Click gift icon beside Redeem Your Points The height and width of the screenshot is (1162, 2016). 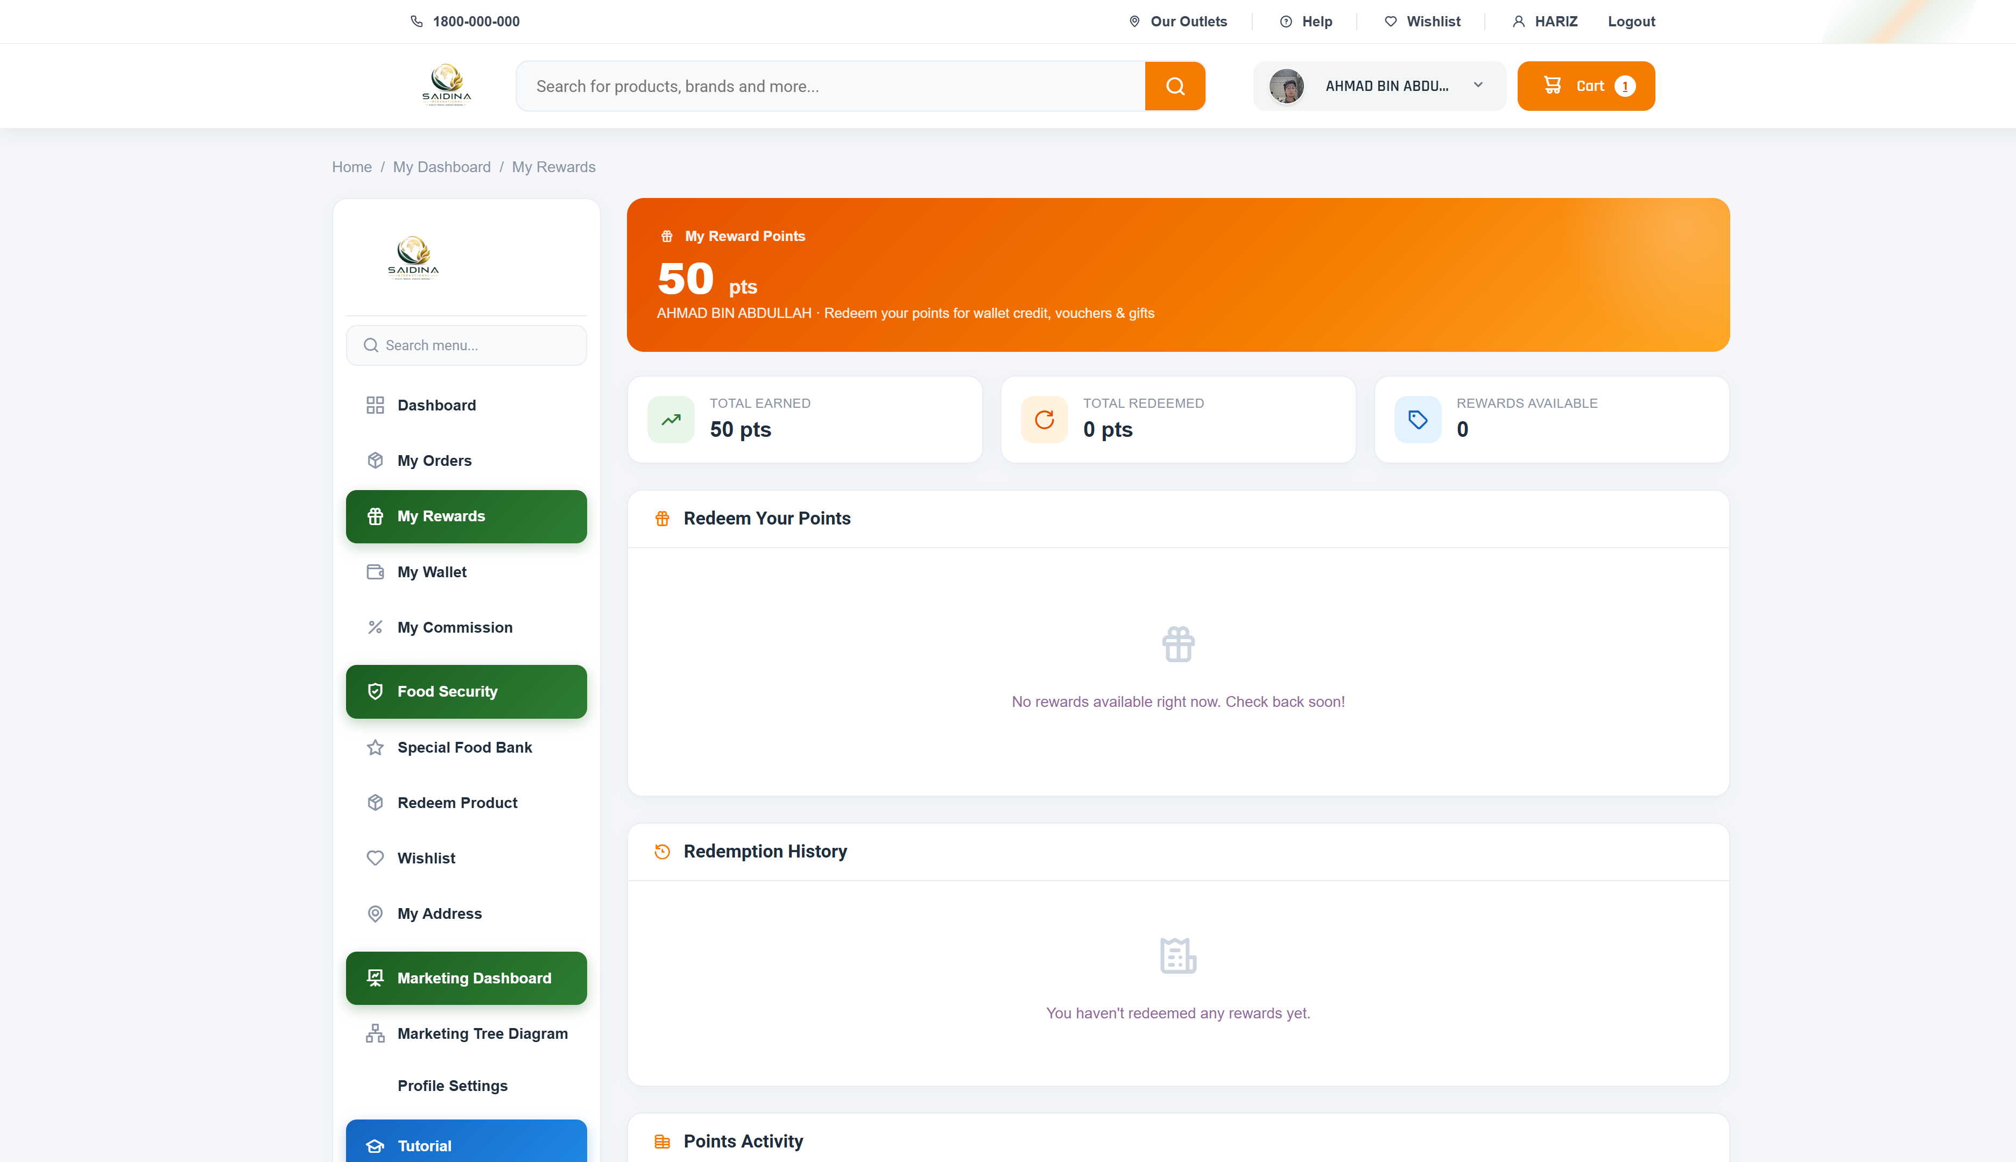pyautogui.click(x=662, y=519)
